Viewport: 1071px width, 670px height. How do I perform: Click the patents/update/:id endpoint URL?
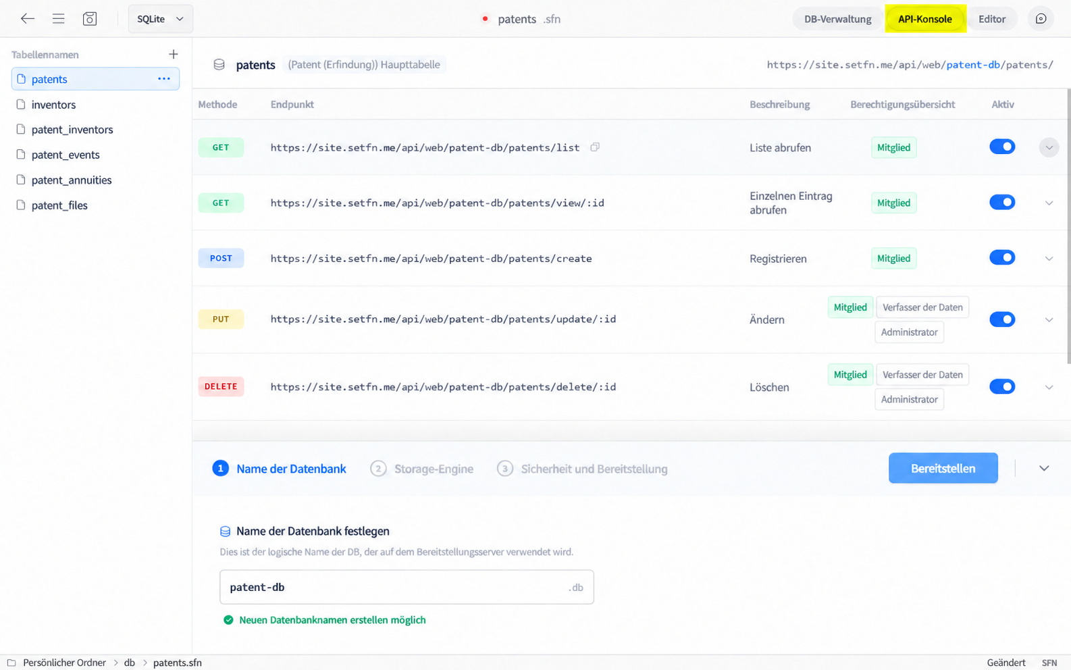click(x=443, y=319)
